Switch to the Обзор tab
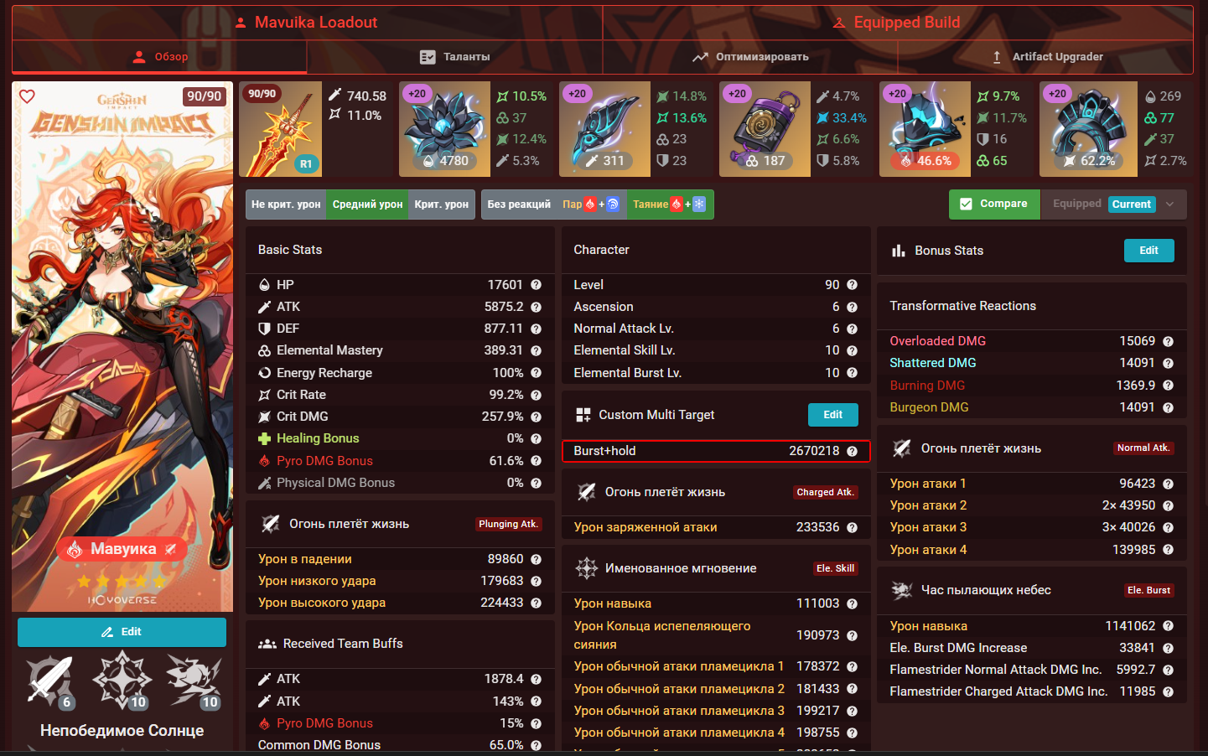Viewport: 1208px width, 756px height. 159,57
